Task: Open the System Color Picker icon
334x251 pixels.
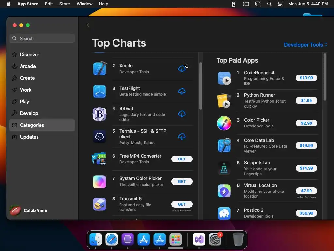Action: [x=99, y=182]
